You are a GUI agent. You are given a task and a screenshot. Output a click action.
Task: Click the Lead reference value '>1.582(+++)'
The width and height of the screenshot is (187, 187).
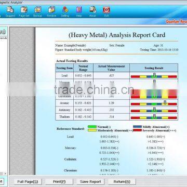[155, 142]
